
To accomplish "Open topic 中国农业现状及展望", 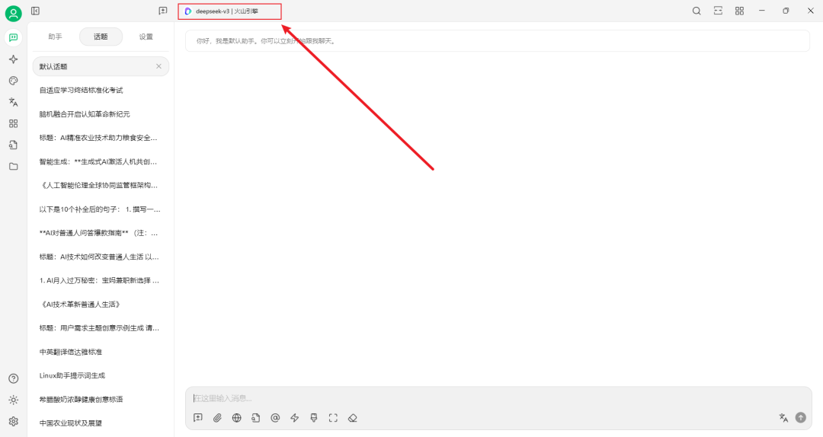I will (x=101, y=423).
